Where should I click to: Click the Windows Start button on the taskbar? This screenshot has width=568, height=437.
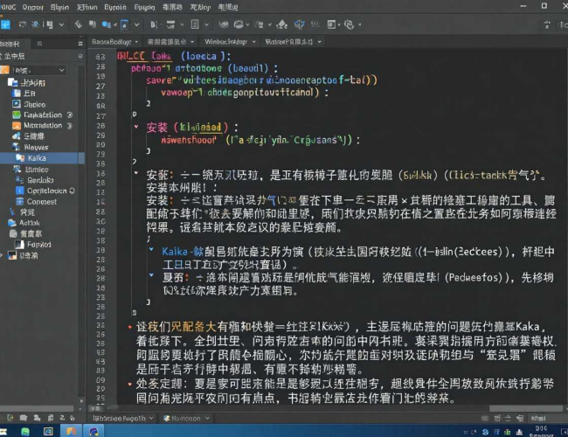3,432
